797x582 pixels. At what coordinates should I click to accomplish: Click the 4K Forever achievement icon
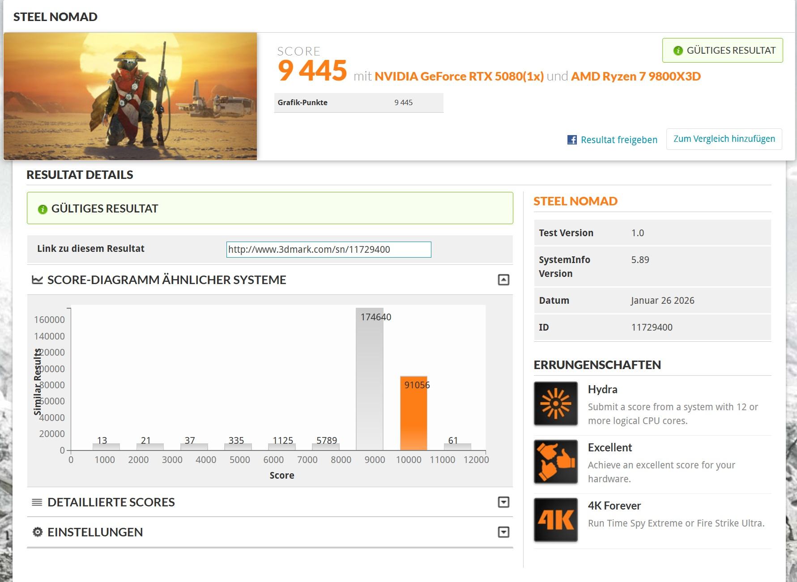(555, 520)
